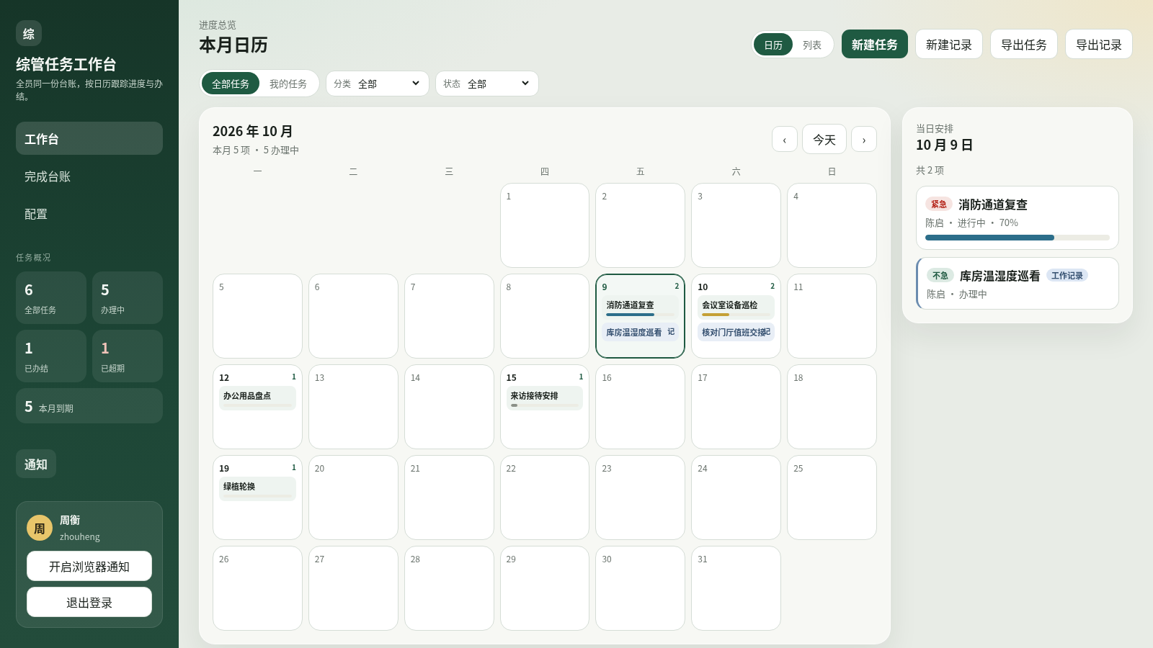1153x648 pixels.
Task: Open 工作台 in sidebar
Action: click(x=89, y=138)
